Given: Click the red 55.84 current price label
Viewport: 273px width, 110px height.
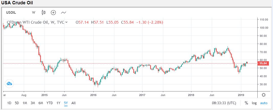Looking at the screenshot, I should (263, 63).
